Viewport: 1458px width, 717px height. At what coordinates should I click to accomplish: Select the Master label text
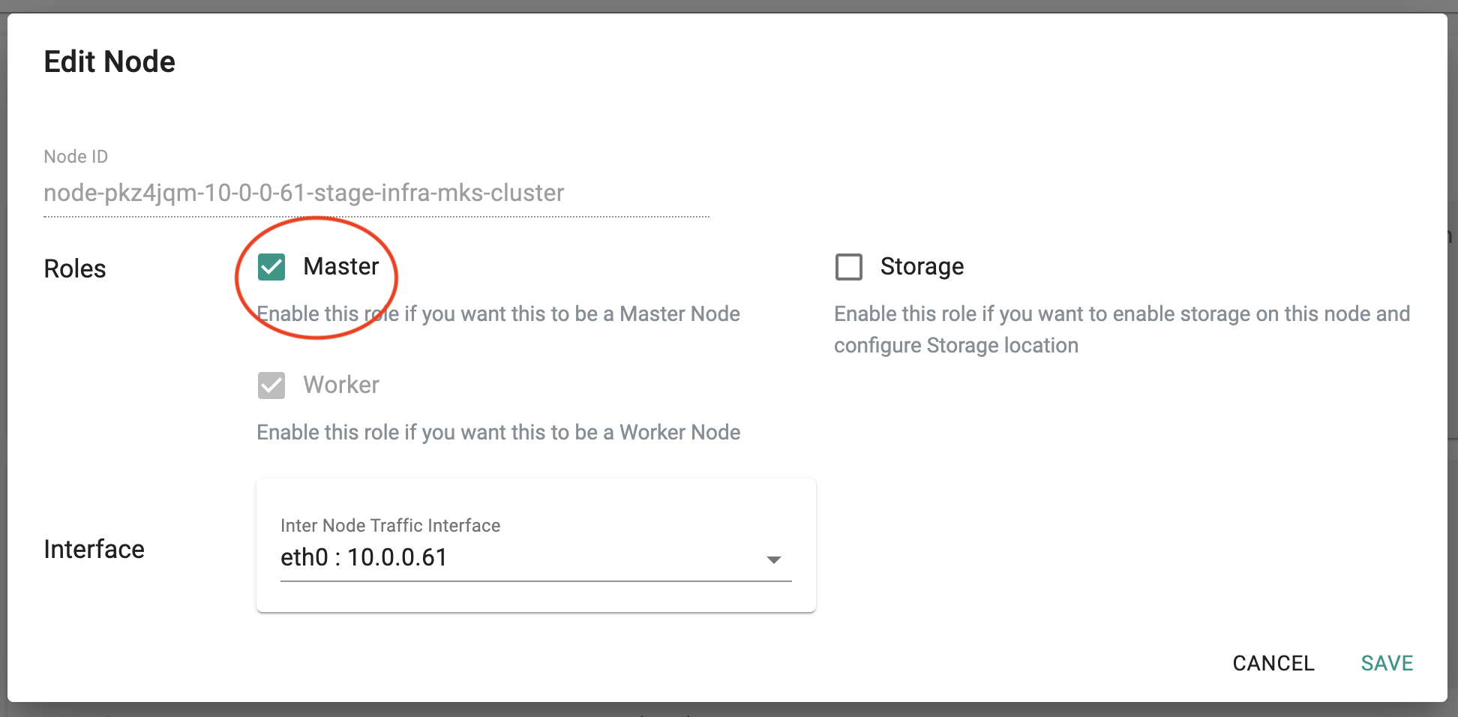tap(341, 266)
